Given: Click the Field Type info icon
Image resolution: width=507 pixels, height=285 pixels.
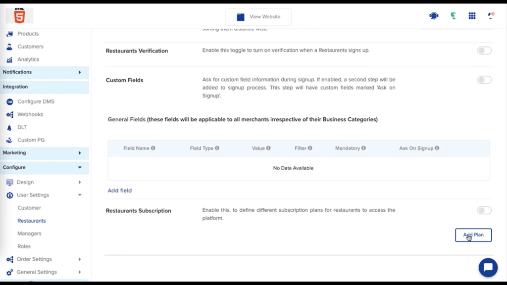Looking at the screenshot, I should click(217, 148).
